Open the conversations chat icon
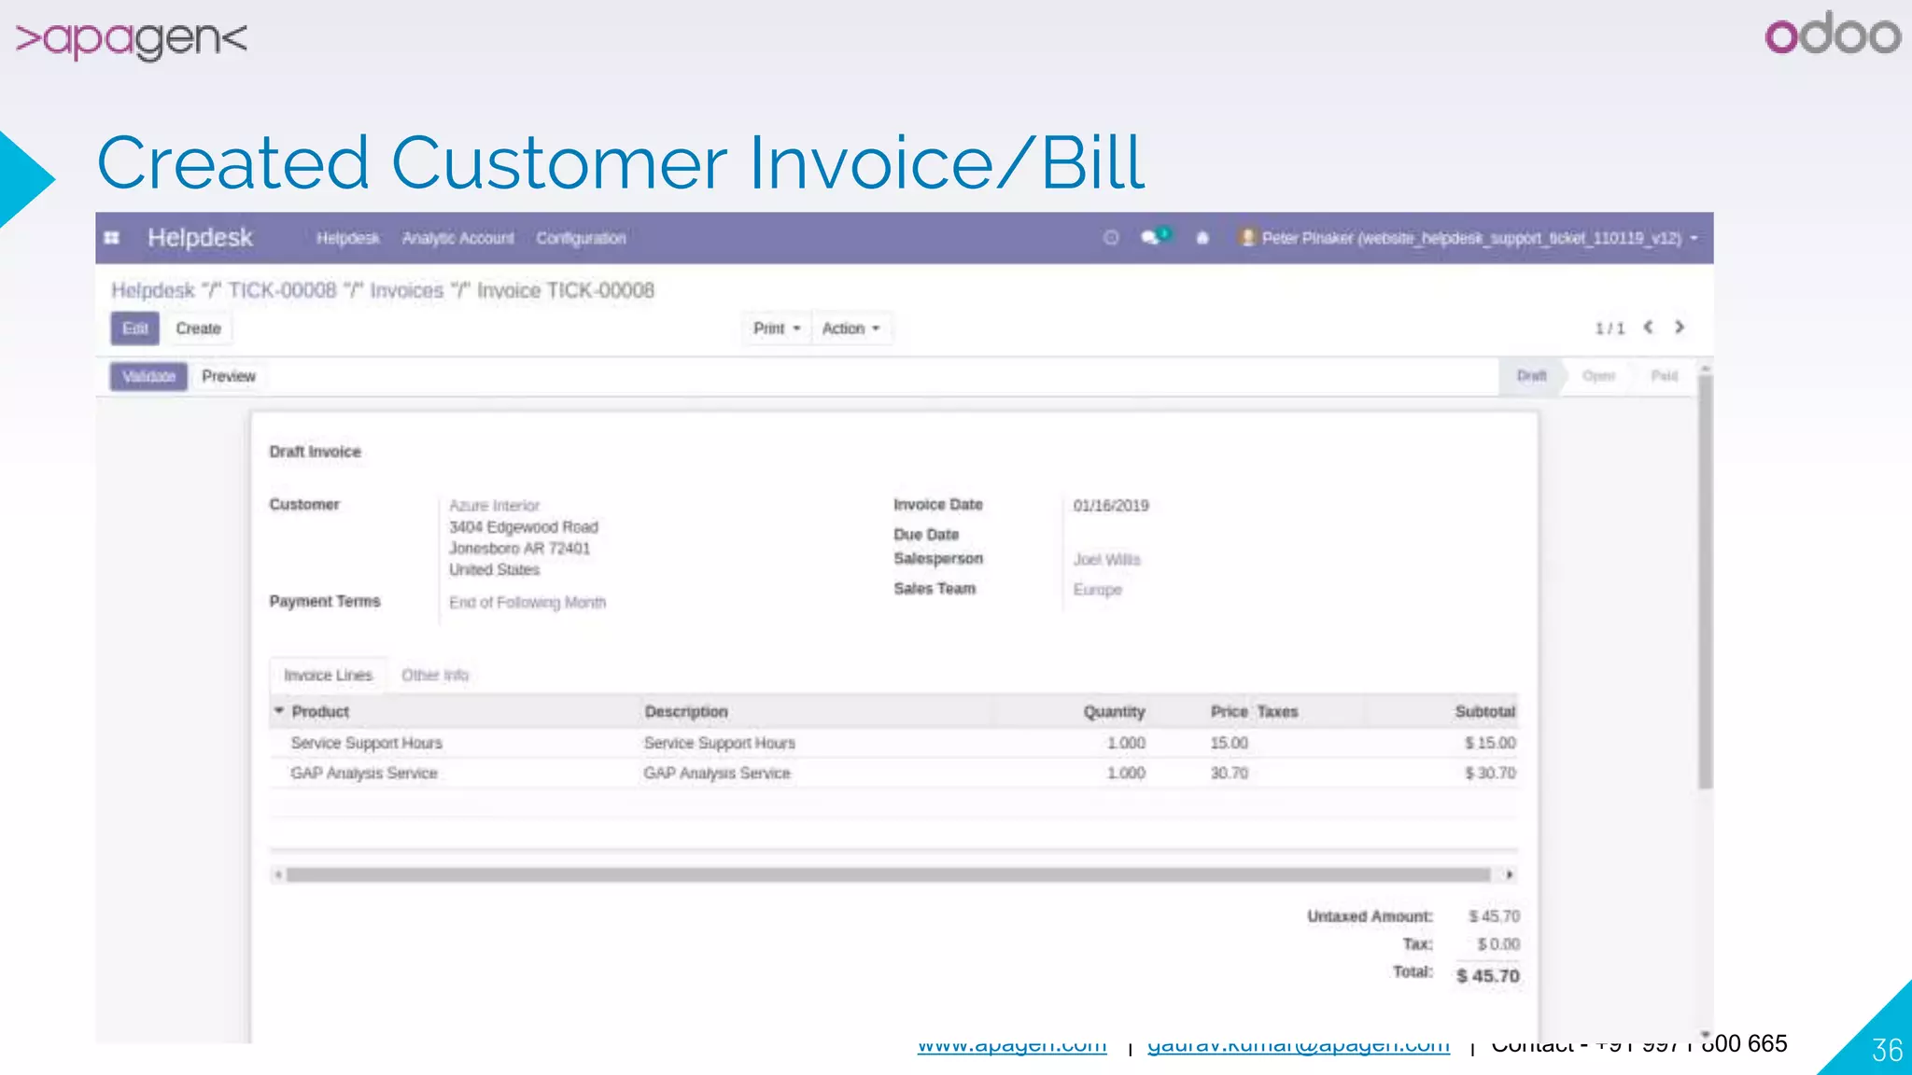The image size is (1912, 1075). click(1151, 238)
